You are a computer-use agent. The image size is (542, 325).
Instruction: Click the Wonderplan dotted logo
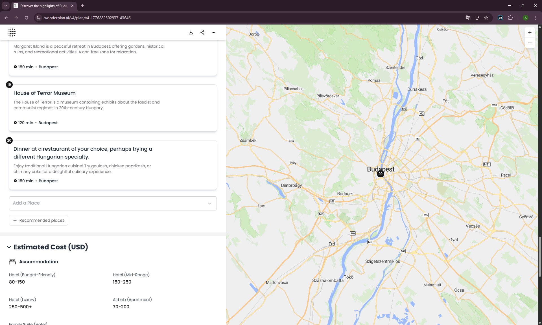pyautogui.click(x=12, y=32)
